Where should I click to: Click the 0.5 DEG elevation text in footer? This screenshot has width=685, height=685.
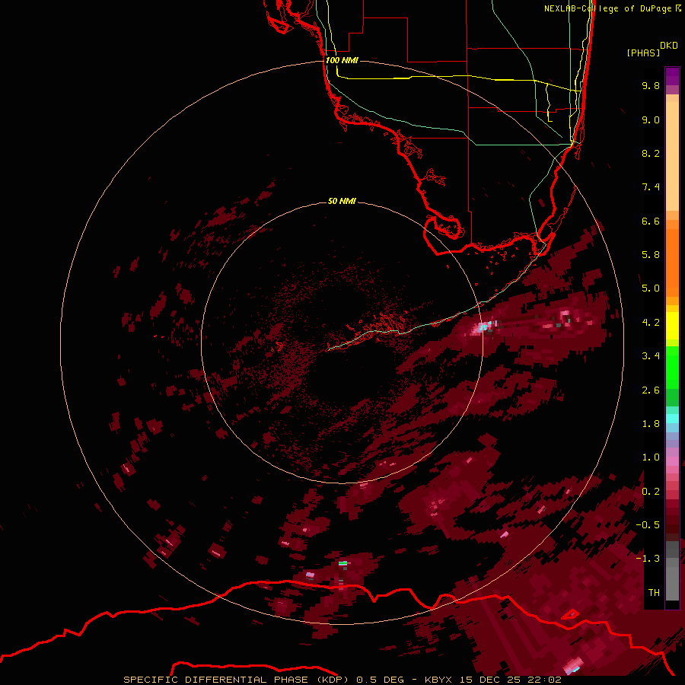click(380, 680)
